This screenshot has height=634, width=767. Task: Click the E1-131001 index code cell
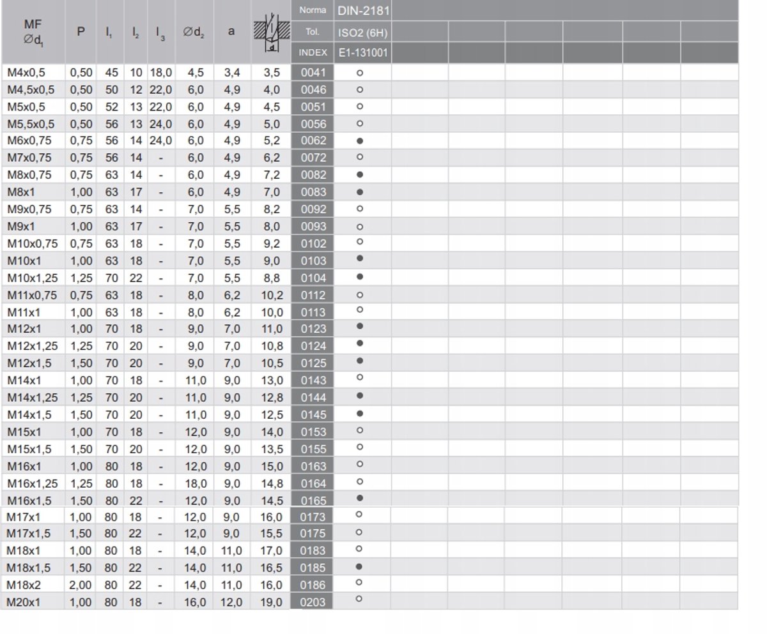pyautogui.click(x=362, y=53)
